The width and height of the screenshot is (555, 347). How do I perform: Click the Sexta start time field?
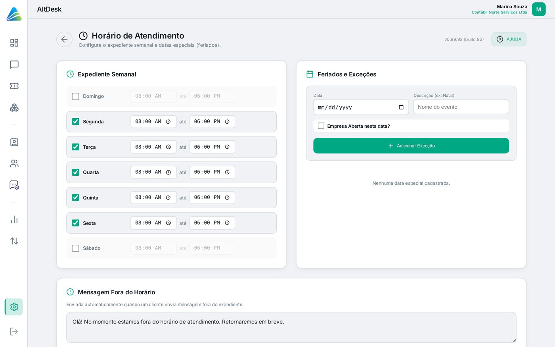[x=153, y=223]
